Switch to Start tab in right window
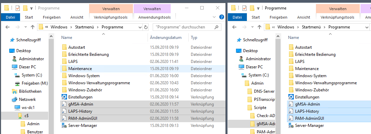This screenshot has width=371, height=134. point(256,17)
